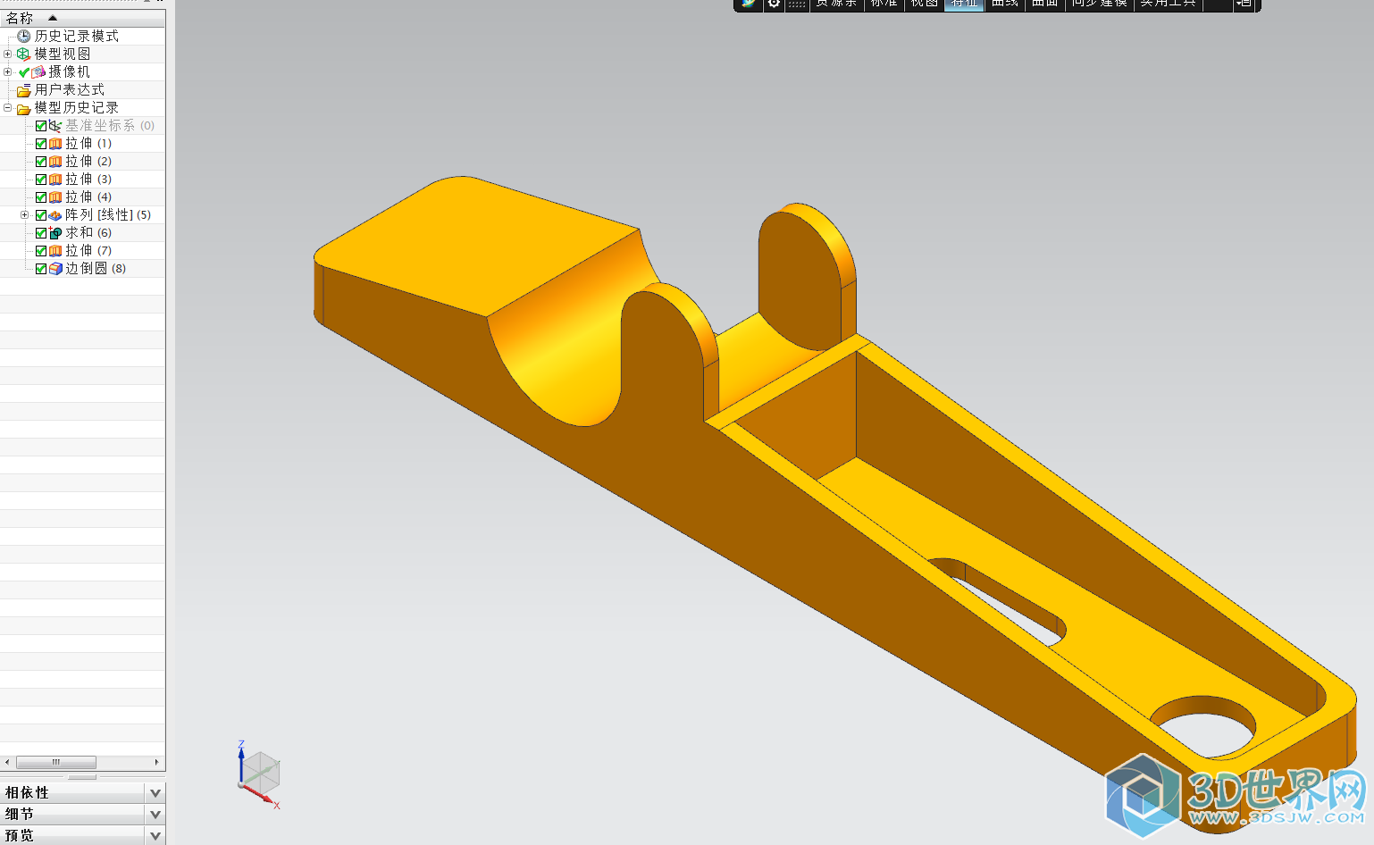The height and width of the screenshot is (845, 1374).
Task: Select the 边倒圆 (8) feature label
Action: tap(96, 269)
